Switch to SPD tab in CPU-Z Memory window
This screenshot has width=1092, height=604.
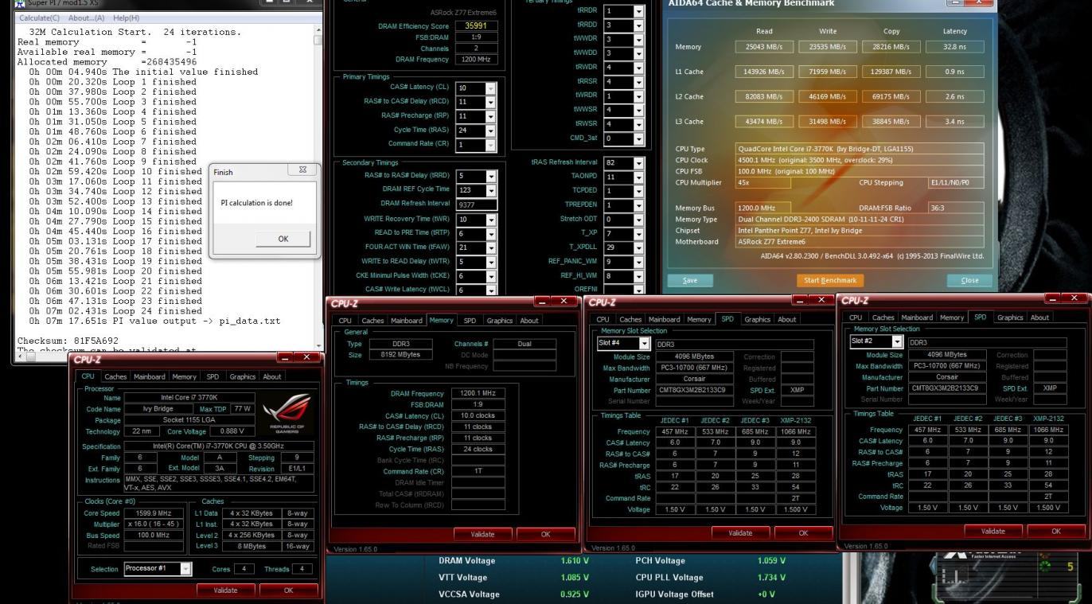470,321
